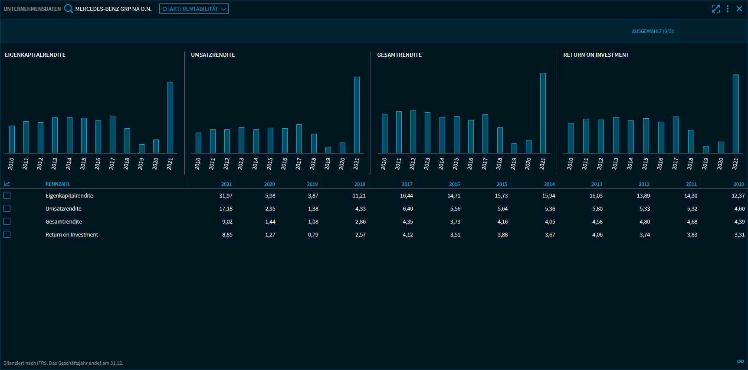Viewport: 748px width, 370px height.
Task: Close the Unternehmensdaten panel
Action: 739,9
